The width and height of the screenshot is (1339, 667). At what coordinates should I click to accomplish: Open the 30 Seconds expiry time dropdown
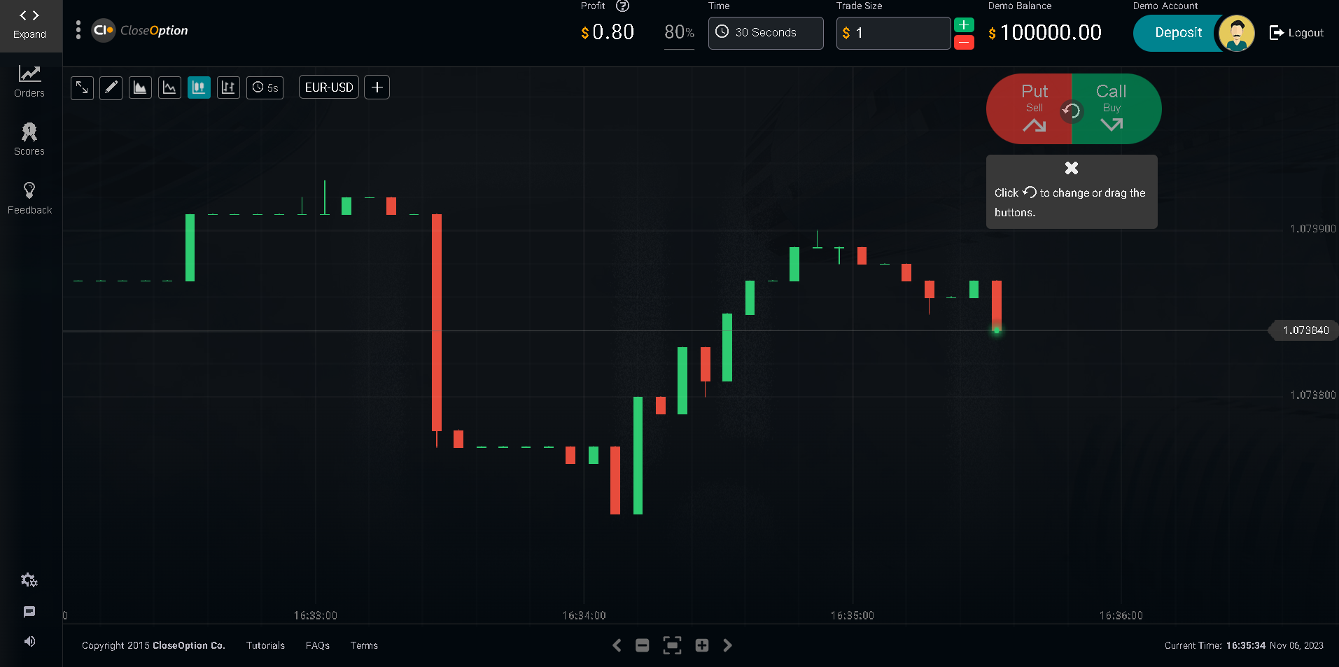765,33
